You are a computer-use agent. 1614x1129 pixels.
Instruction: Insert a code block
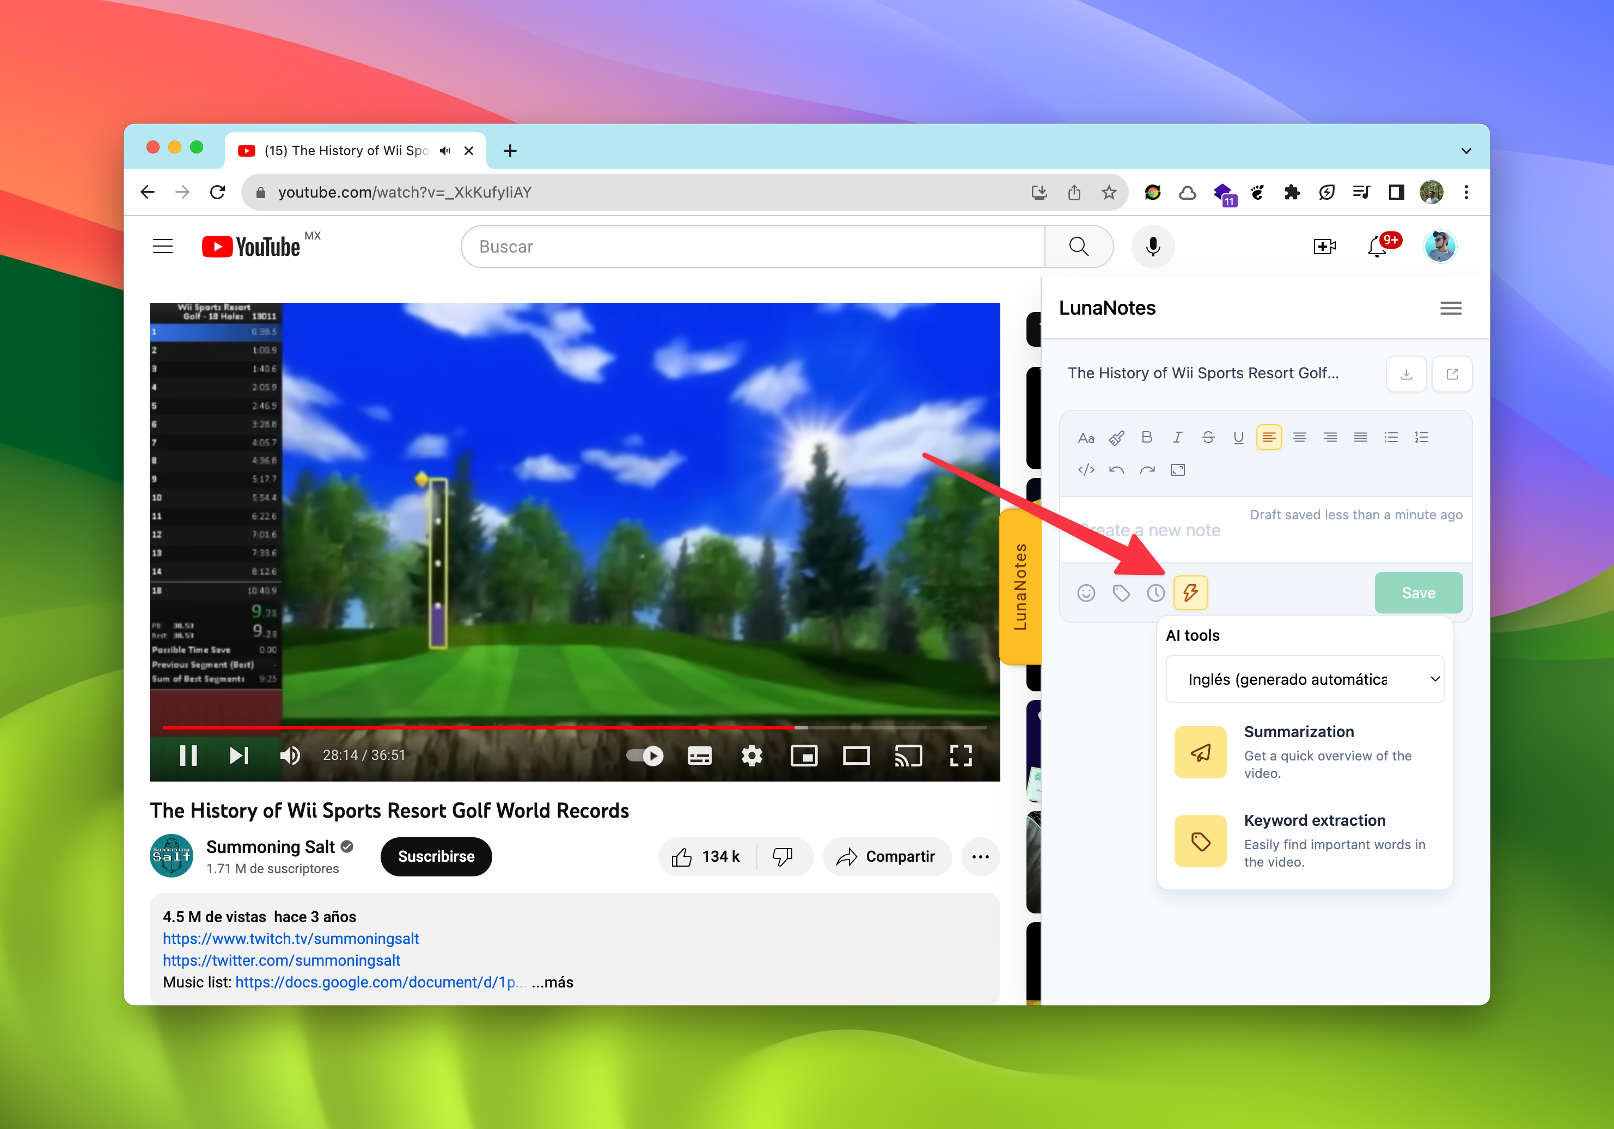(1086, 470)
